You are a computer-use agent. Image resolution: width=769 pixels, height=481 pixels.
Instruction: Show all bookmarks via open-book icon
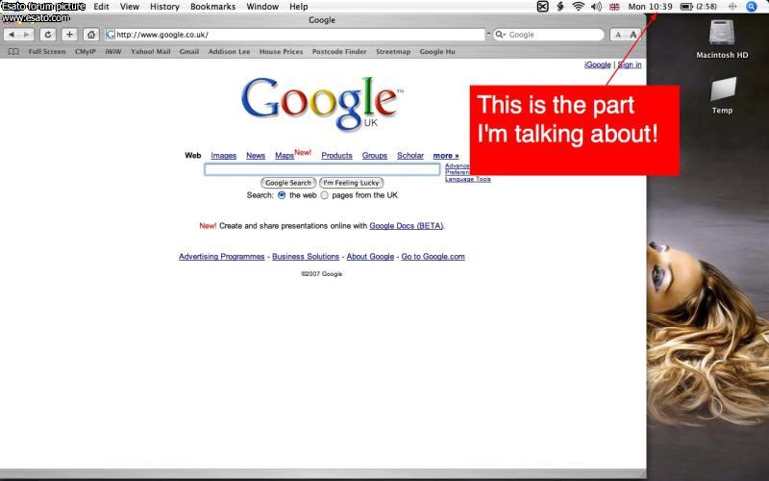[13, 52]
